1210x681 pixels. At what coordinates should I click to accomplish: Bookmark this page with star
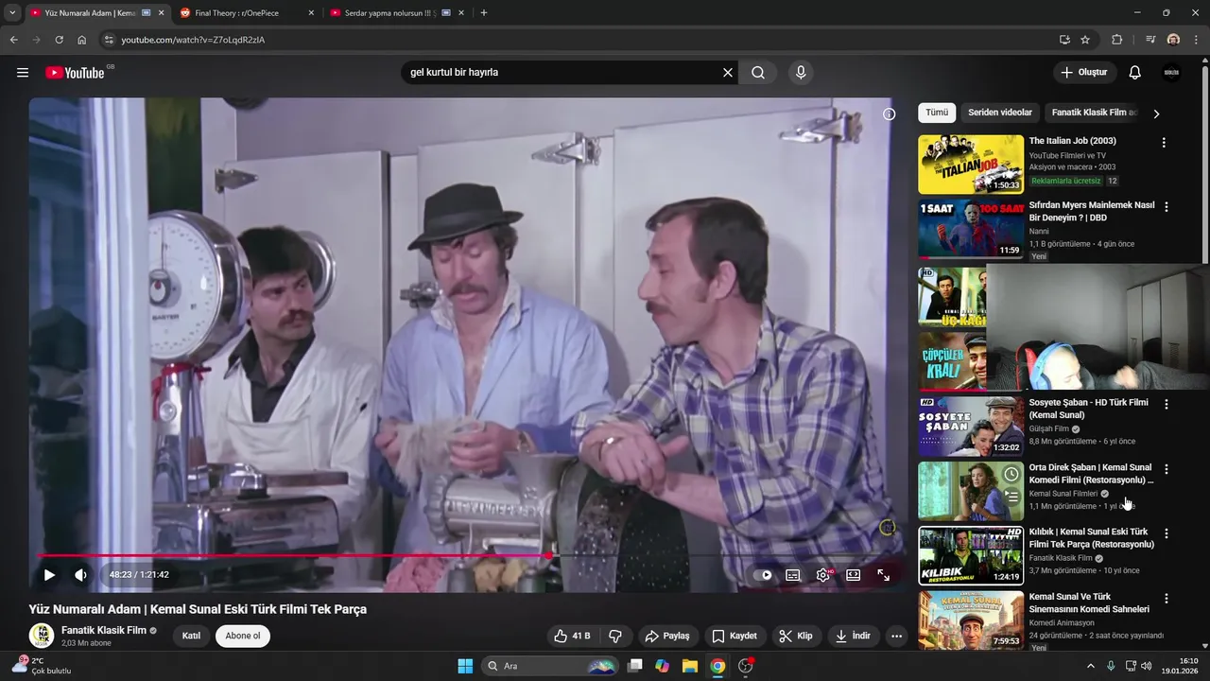1085,40
